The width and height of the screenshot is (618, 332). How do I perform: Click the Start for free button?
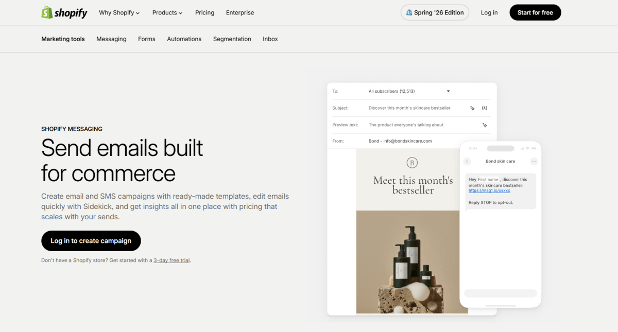[535, 13]
